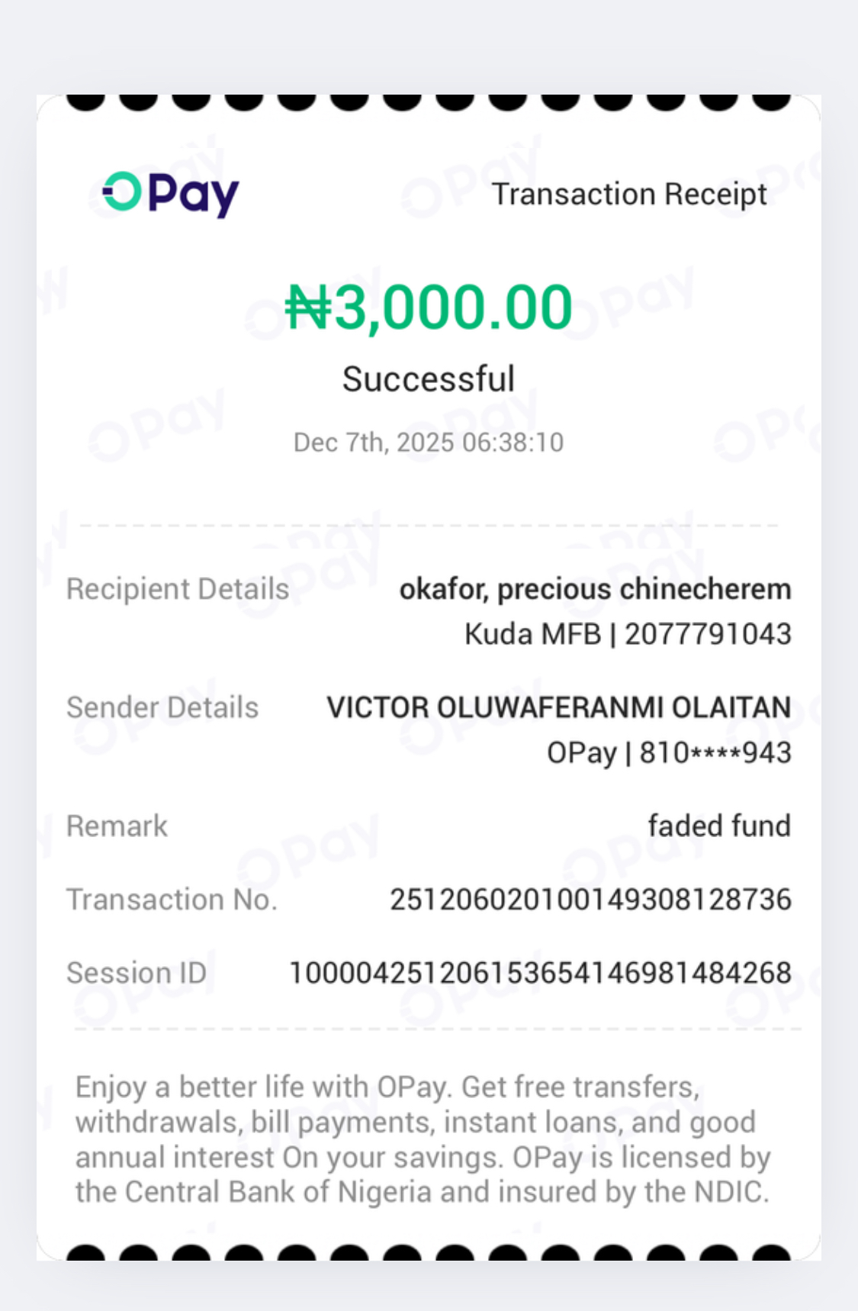The width and height of the screenshot is (858, 1311).
Task: Click the Dec 7th, 2025 timestamp
Action: [x=429, y=443]
